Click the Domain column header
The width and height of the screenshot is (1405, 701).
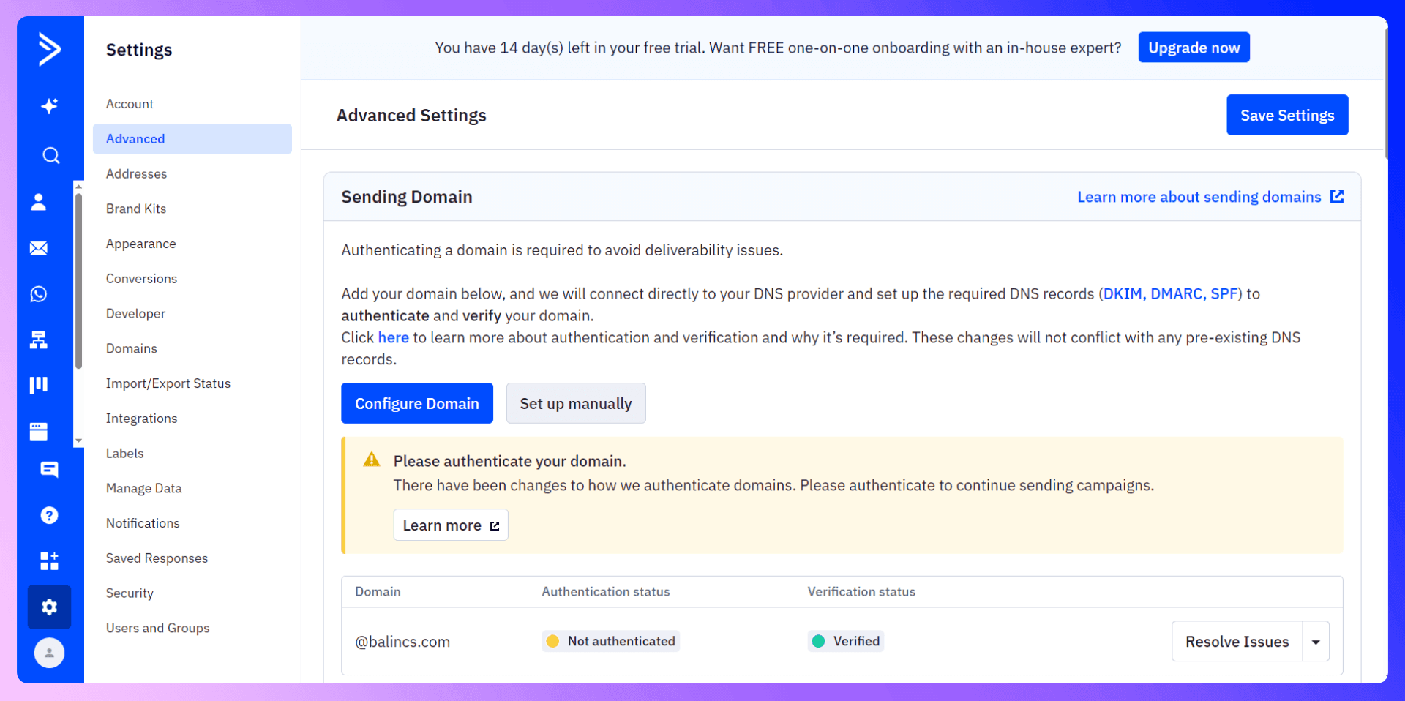[378, 592]
